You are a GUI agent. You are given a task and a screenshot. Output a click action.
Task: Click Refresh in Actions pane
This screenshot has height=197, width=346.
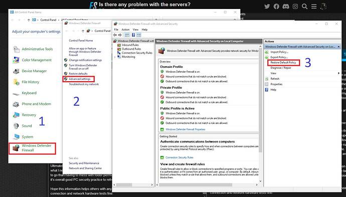pyautogui.click(x=275, y=79)
